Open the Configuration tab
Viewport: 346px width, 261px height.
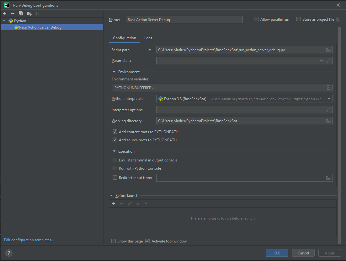(125, 38)
